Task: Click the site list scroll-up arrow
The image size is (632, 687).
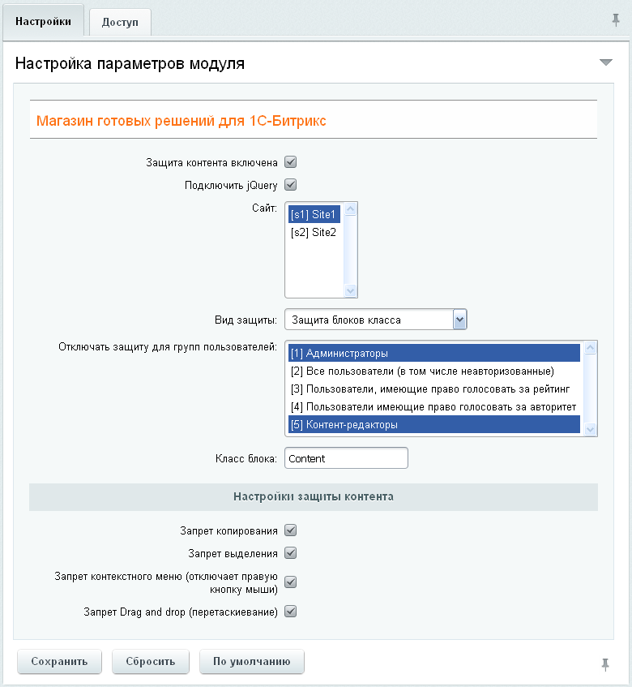Action: (351, 209)
